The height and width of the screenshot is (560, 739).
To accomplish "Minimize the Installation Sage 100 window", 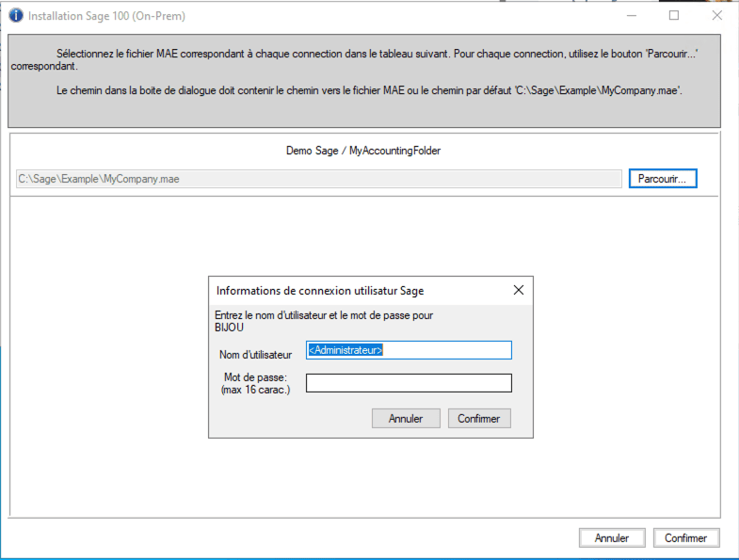I will [x=632, y=16].
